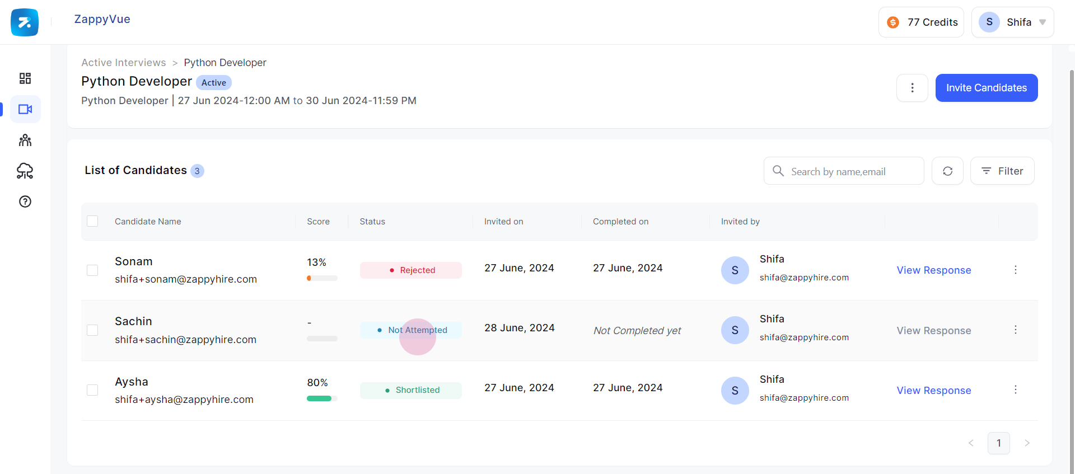This screenshot has width=1075, height=474.
Task: Click the Invited by column header
Action: coord(740,222)
